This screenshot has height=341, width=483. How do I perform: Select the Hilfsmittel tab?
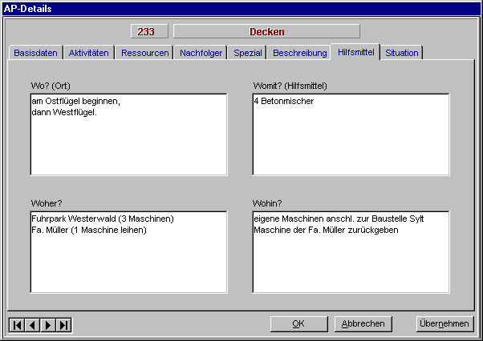355,52
